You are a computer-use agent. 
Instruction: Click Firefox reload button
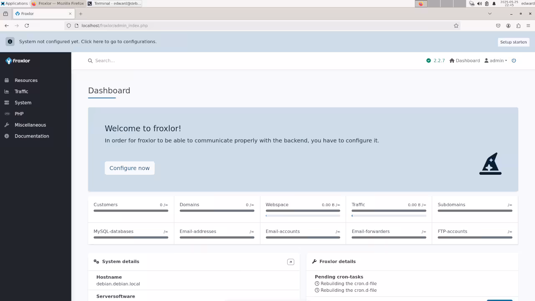tap(27, 26)
